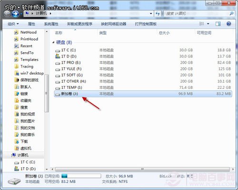Click 1T D (D:) drive icon in navigation tree

[x=17, y=169]
